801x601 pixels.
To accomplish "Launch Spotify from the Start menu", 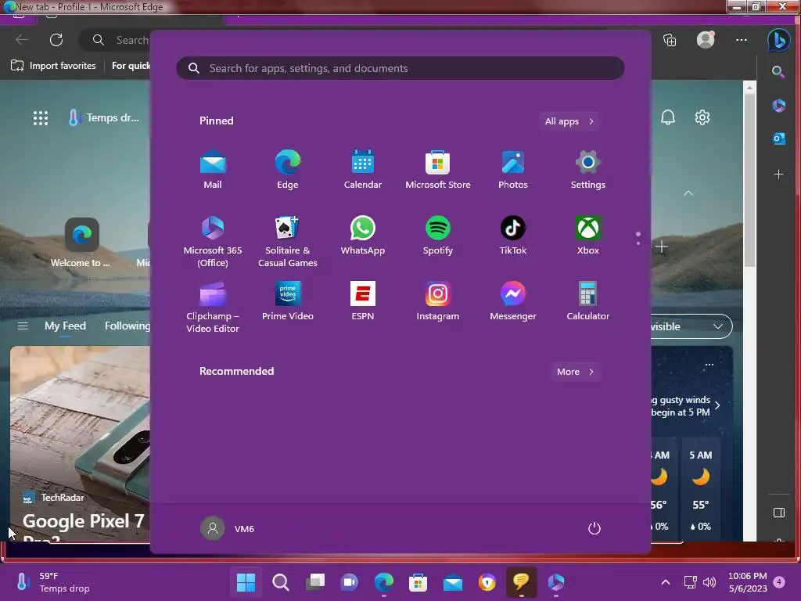I will 438,236.
